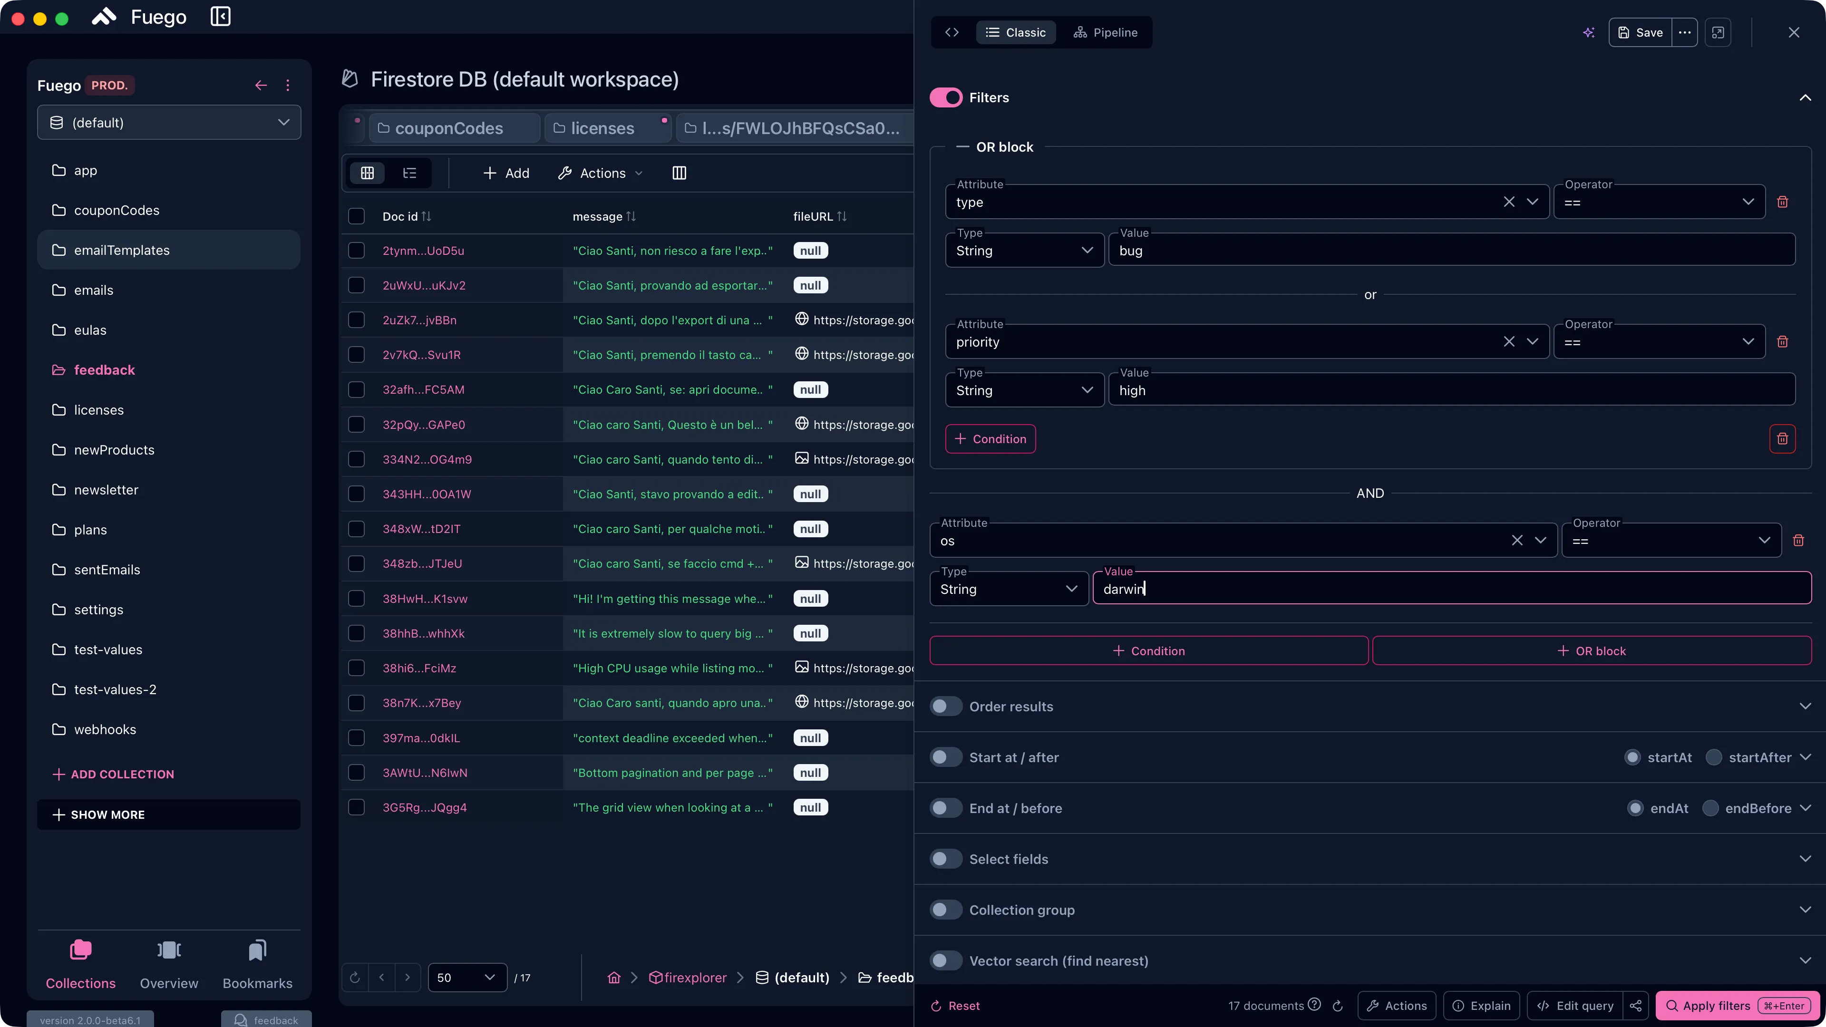Open the Overview section icon
Screen dimensions: 1826x1027
(x=169, y=950)
